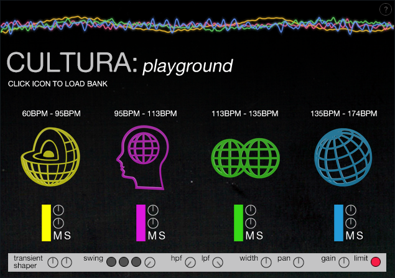Image resolution: width=395 pixels, height=278 pixels.
Task: Click the lpf knob
Action: [x=218, y=262]
